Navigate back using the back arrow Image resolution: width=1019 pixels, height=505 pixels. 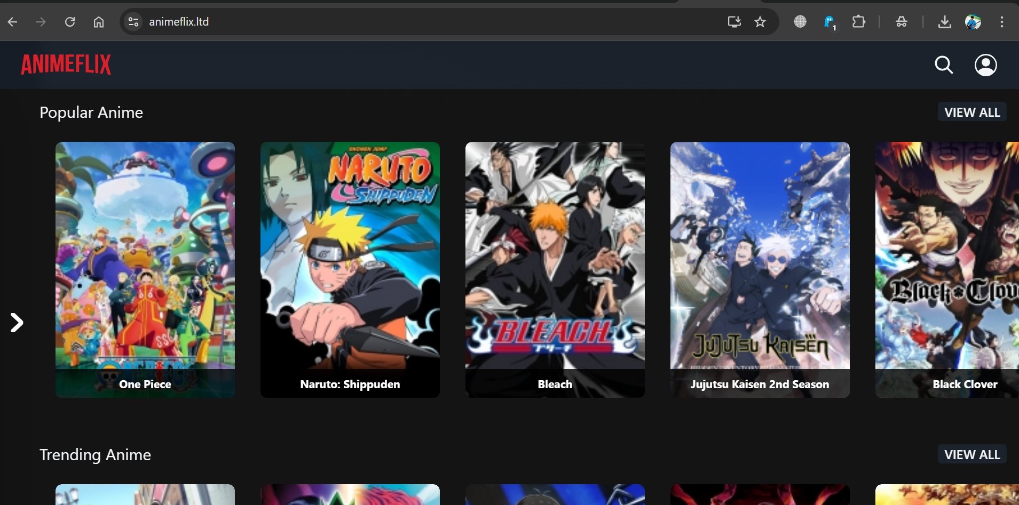(12, 22)
